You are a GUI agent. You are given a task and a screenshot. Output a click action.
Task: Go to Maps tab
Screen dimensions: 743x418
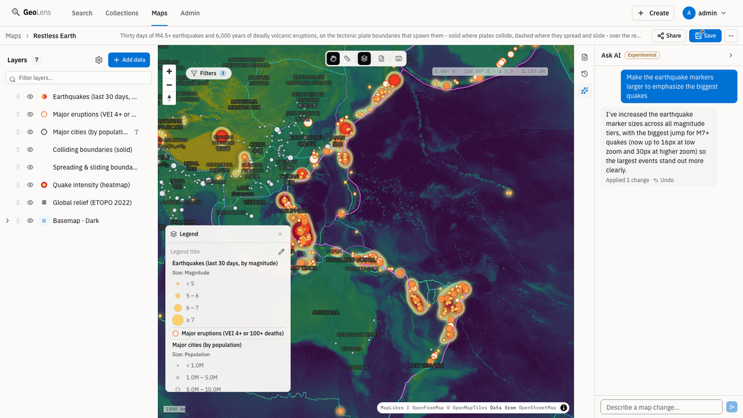pos(159,13)
